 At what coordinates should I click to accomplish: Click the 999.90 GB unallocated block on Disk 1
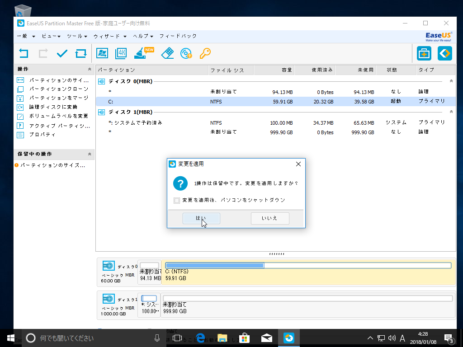[307, 305]
